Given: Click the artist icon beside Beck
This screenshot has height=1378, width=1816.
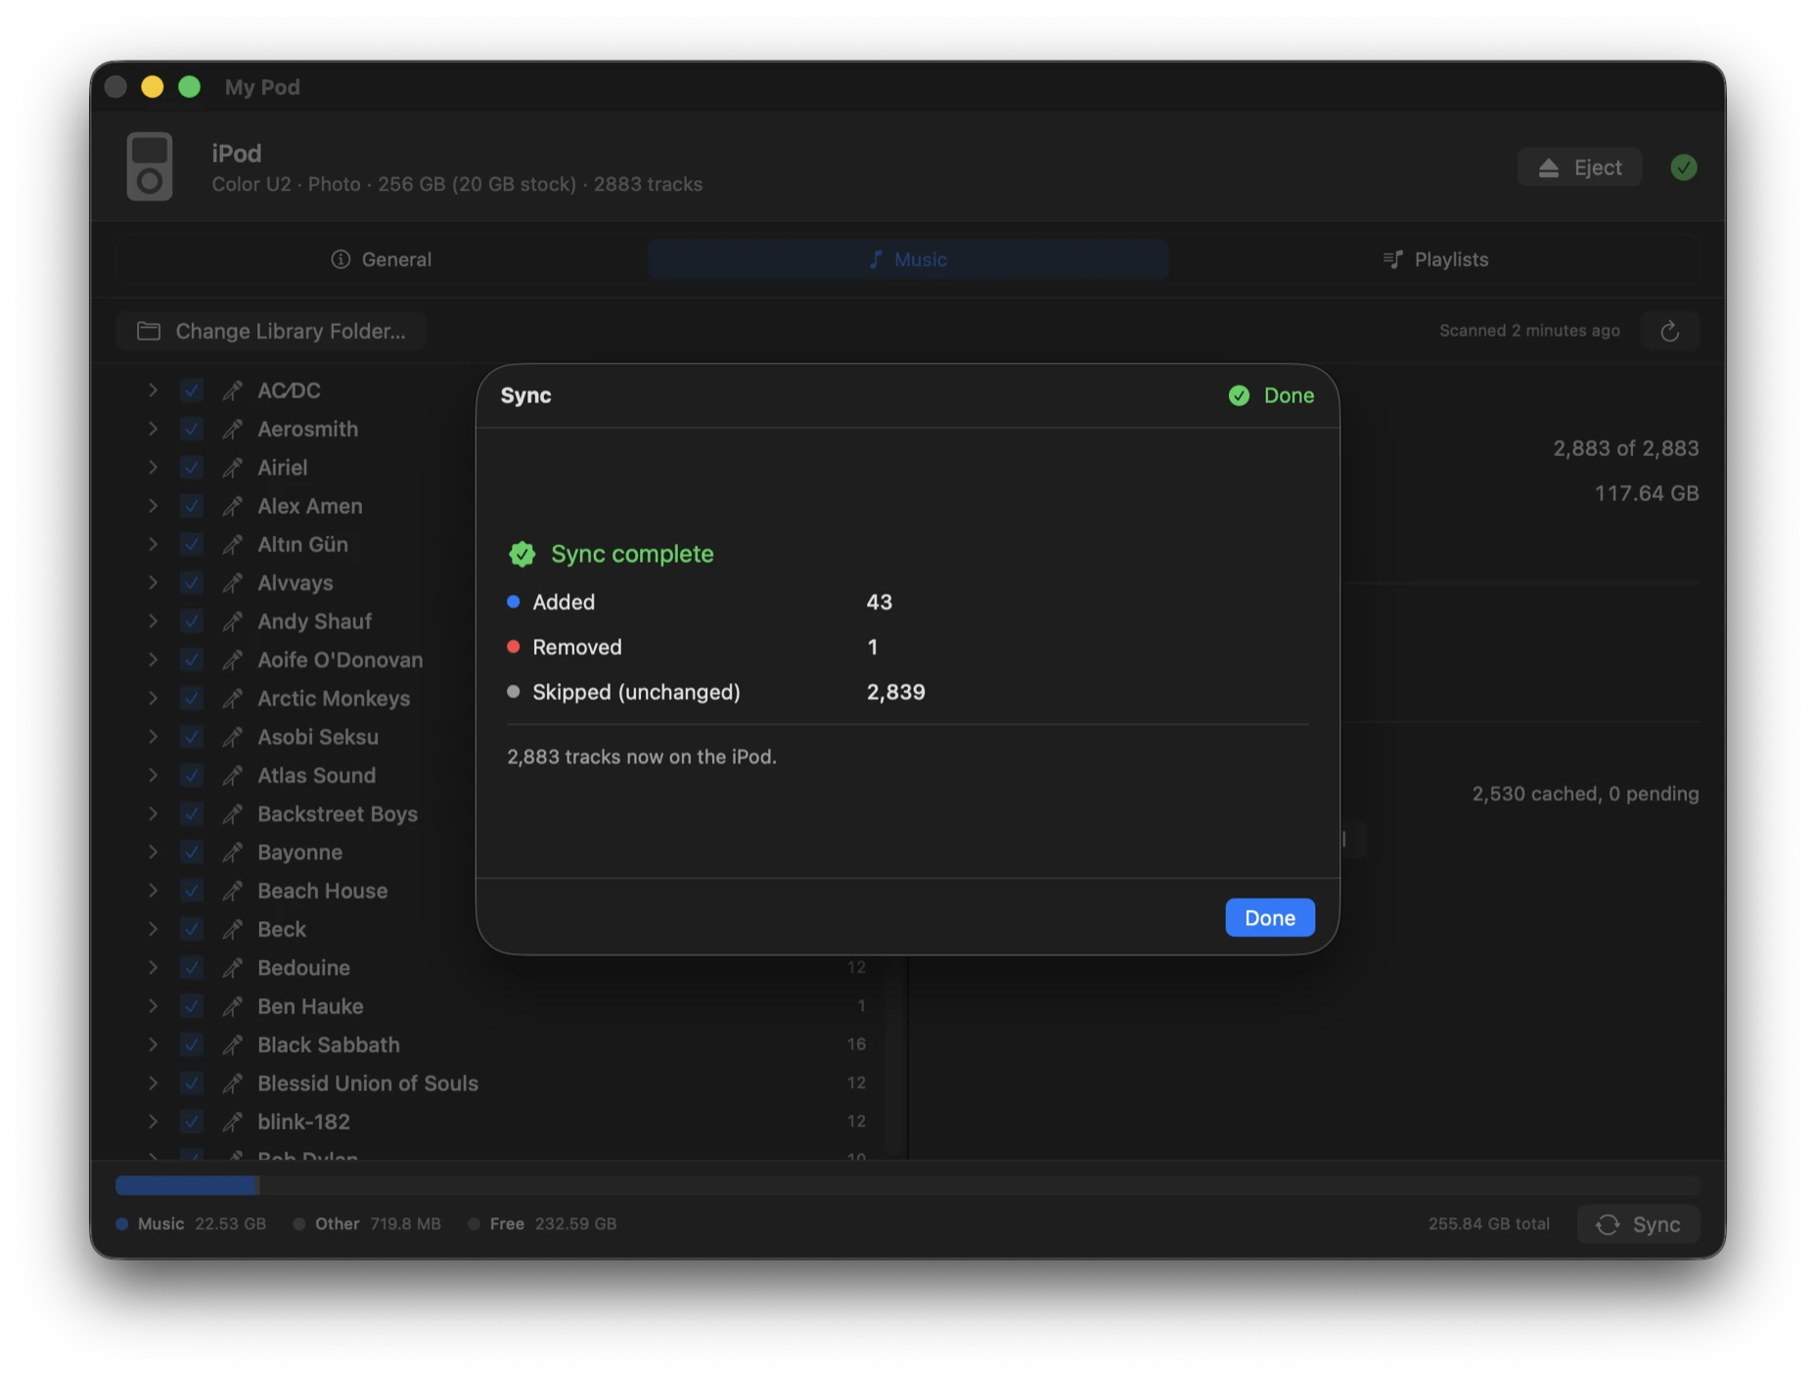Looking at the screenshot, I should (233, 930).
